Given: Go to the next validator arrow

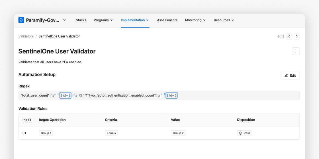Looking at the screenshot, I should (297, 36).
